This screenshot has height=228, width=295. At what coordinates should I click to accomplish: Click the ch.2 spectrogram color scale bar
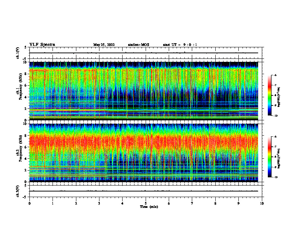click(270, 157)
